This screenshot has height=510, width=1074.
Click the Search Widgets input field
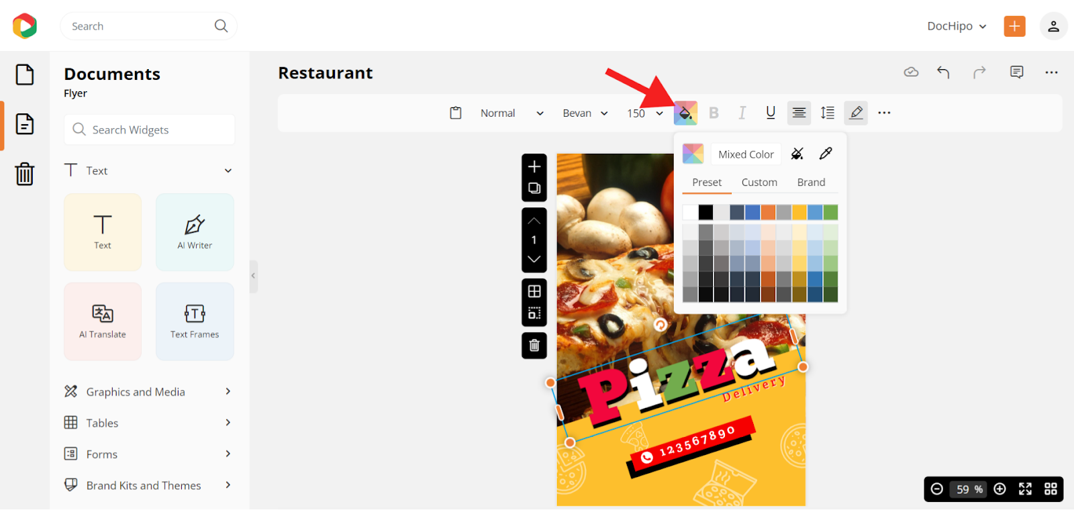[149, 130]
